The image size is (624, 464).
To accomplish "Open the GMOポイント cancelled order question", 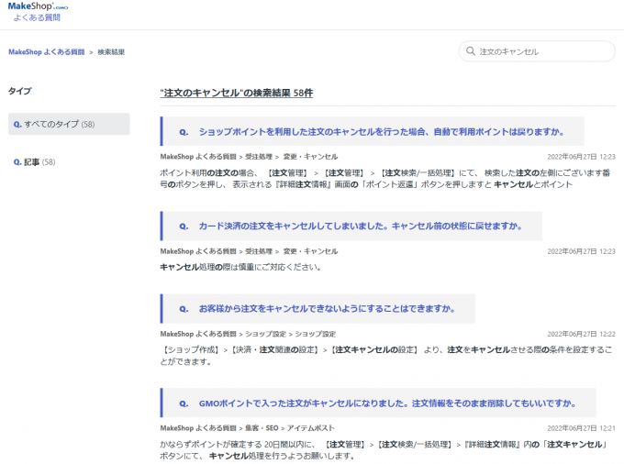I will click(x=386, y=403).
